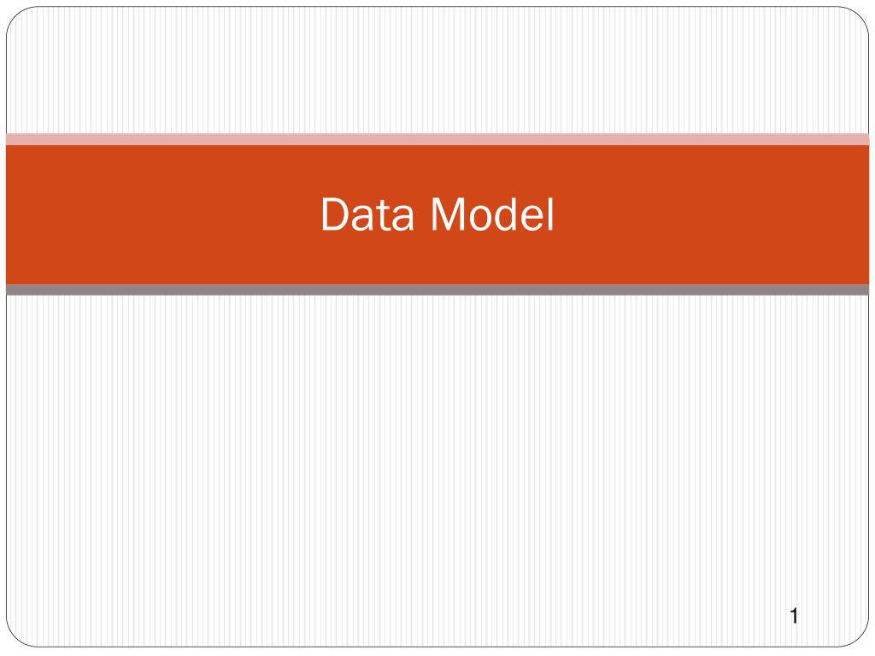Click the blank striped area below the banner
This screenshot has height=656, width=875.
click(437, 471)
